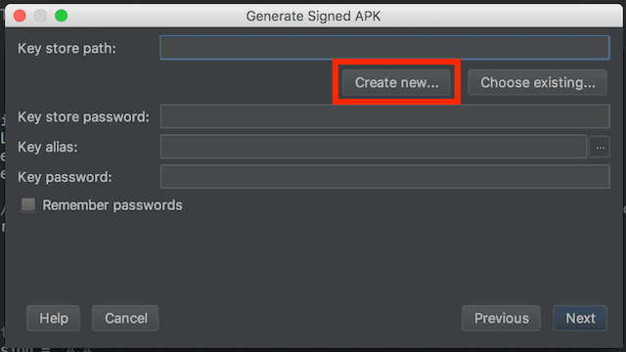Screen dimensions: 626x352
Task: Click the Remember passwords label text
Action: click(x=112, y=205)
